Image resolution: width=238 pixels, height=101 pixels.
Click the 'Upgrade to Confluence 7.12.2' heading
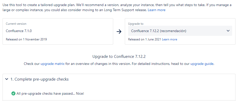[119, 57]
